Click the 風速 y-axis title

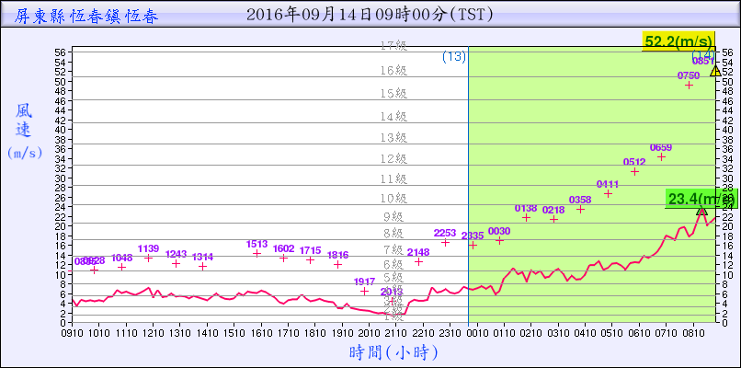pos(25,120)
